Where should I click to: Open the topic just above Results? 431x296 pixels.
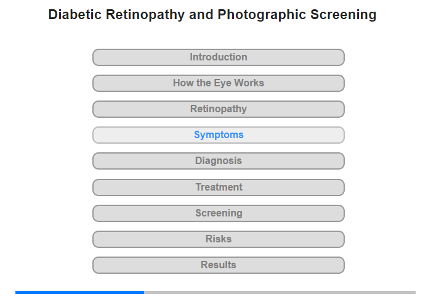[x=219, y=239]
